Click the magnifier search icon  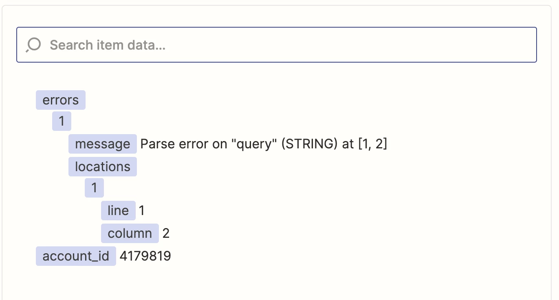33,45
